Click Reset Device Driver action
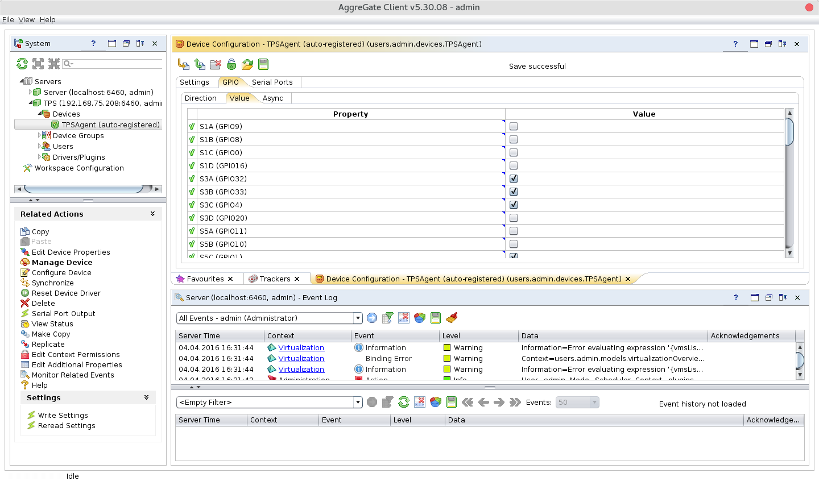 point(66,293)
